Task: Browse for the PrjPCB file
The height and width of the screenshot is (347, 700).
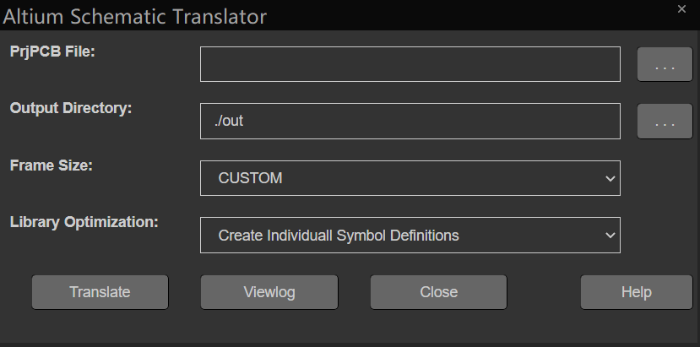Action: coord(665,64)
